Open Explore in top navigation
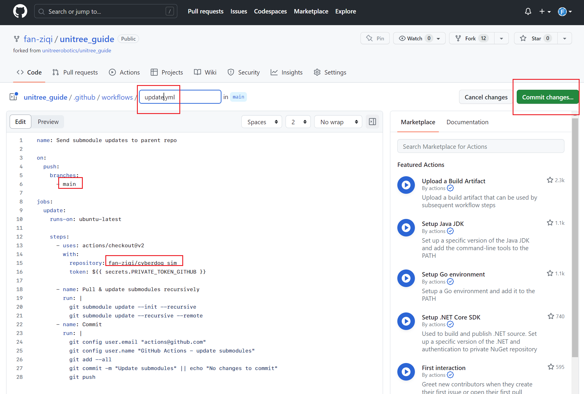The width and height of the screenshot is (584, 394). tap(346, 11)
